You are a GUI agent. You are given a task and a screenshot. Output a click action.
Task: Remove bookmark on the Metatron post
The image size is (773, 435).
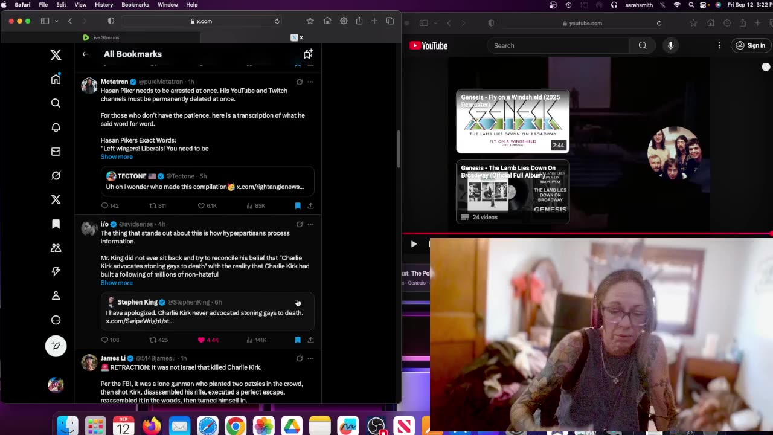(x=298, y=206)
